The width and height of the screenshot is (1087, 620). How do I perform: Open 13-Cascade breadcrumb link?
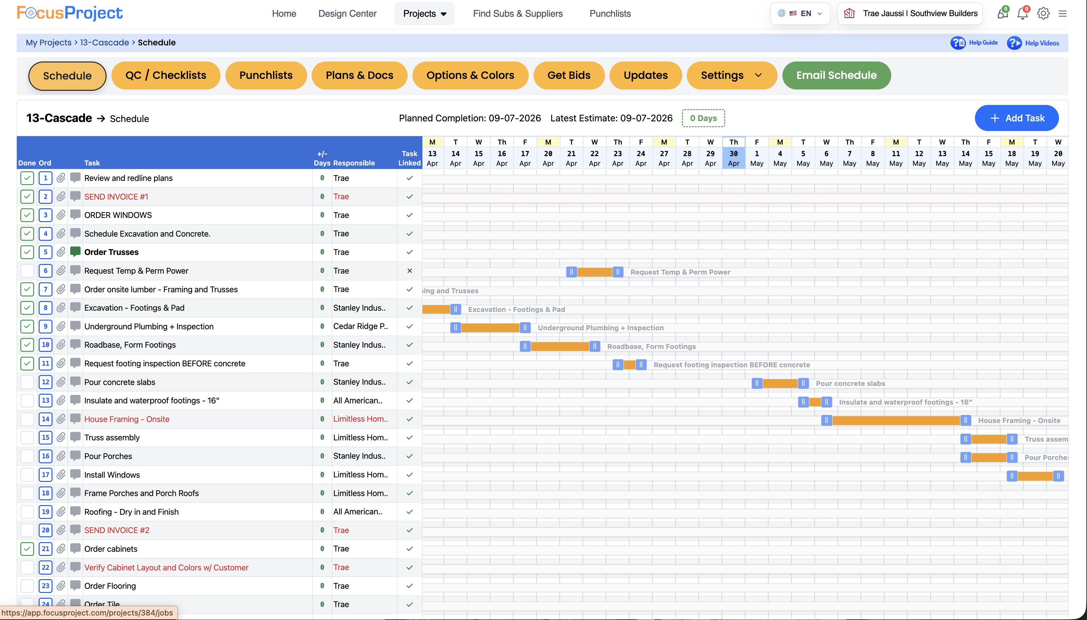click(104, 42)
